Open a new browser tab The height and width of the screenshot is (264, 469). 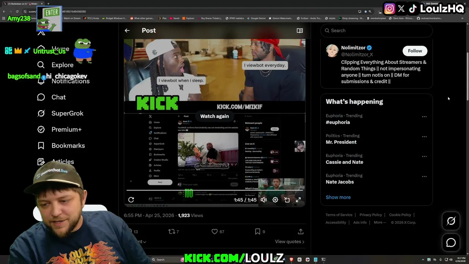[x=48, y=4]
